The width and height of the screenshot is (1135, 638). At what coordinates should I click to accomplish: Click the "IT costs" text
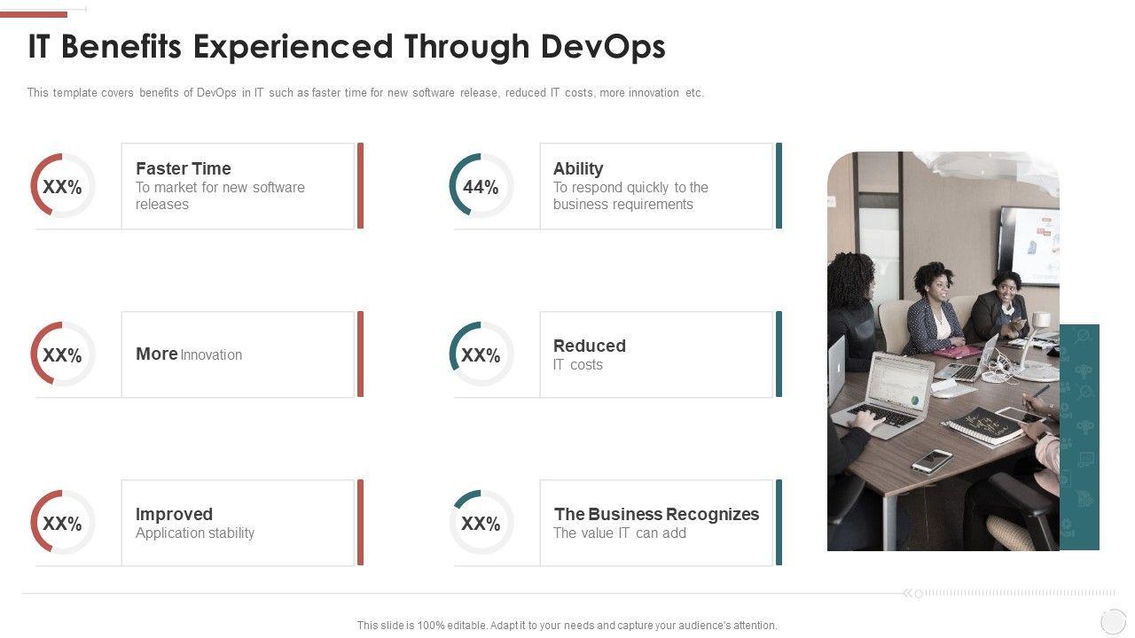pos(578,365)
